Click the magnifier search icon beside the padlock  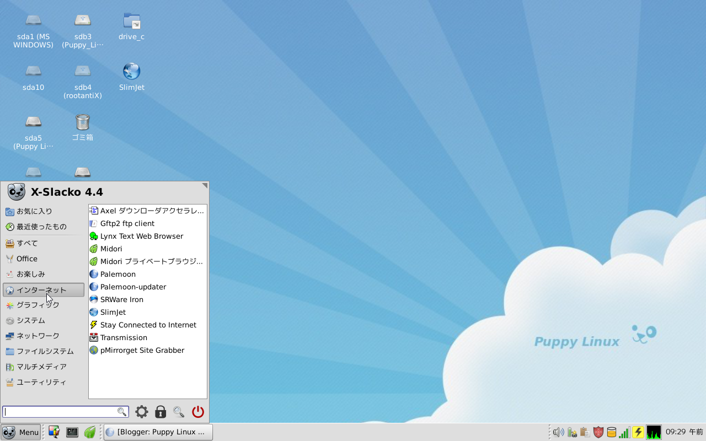tap(178, 411)
